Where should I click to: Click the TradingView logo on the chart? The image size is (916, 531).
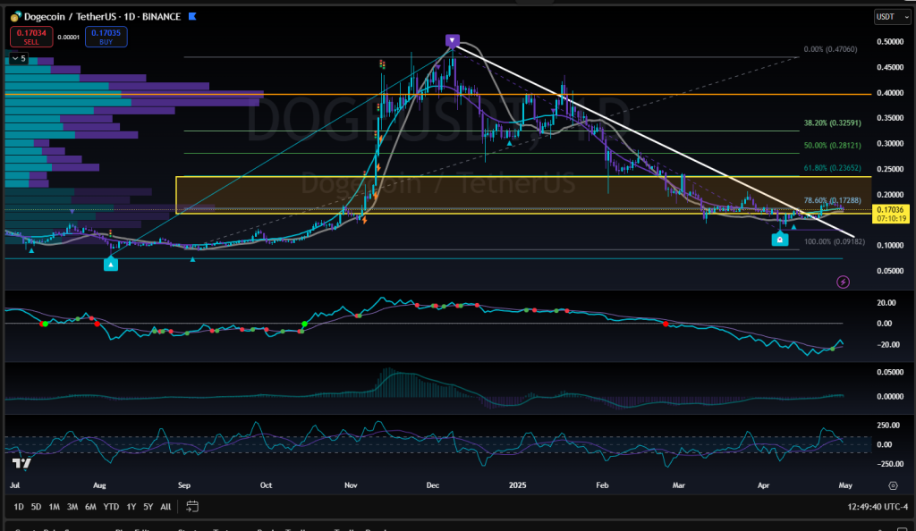click(21, 464)
